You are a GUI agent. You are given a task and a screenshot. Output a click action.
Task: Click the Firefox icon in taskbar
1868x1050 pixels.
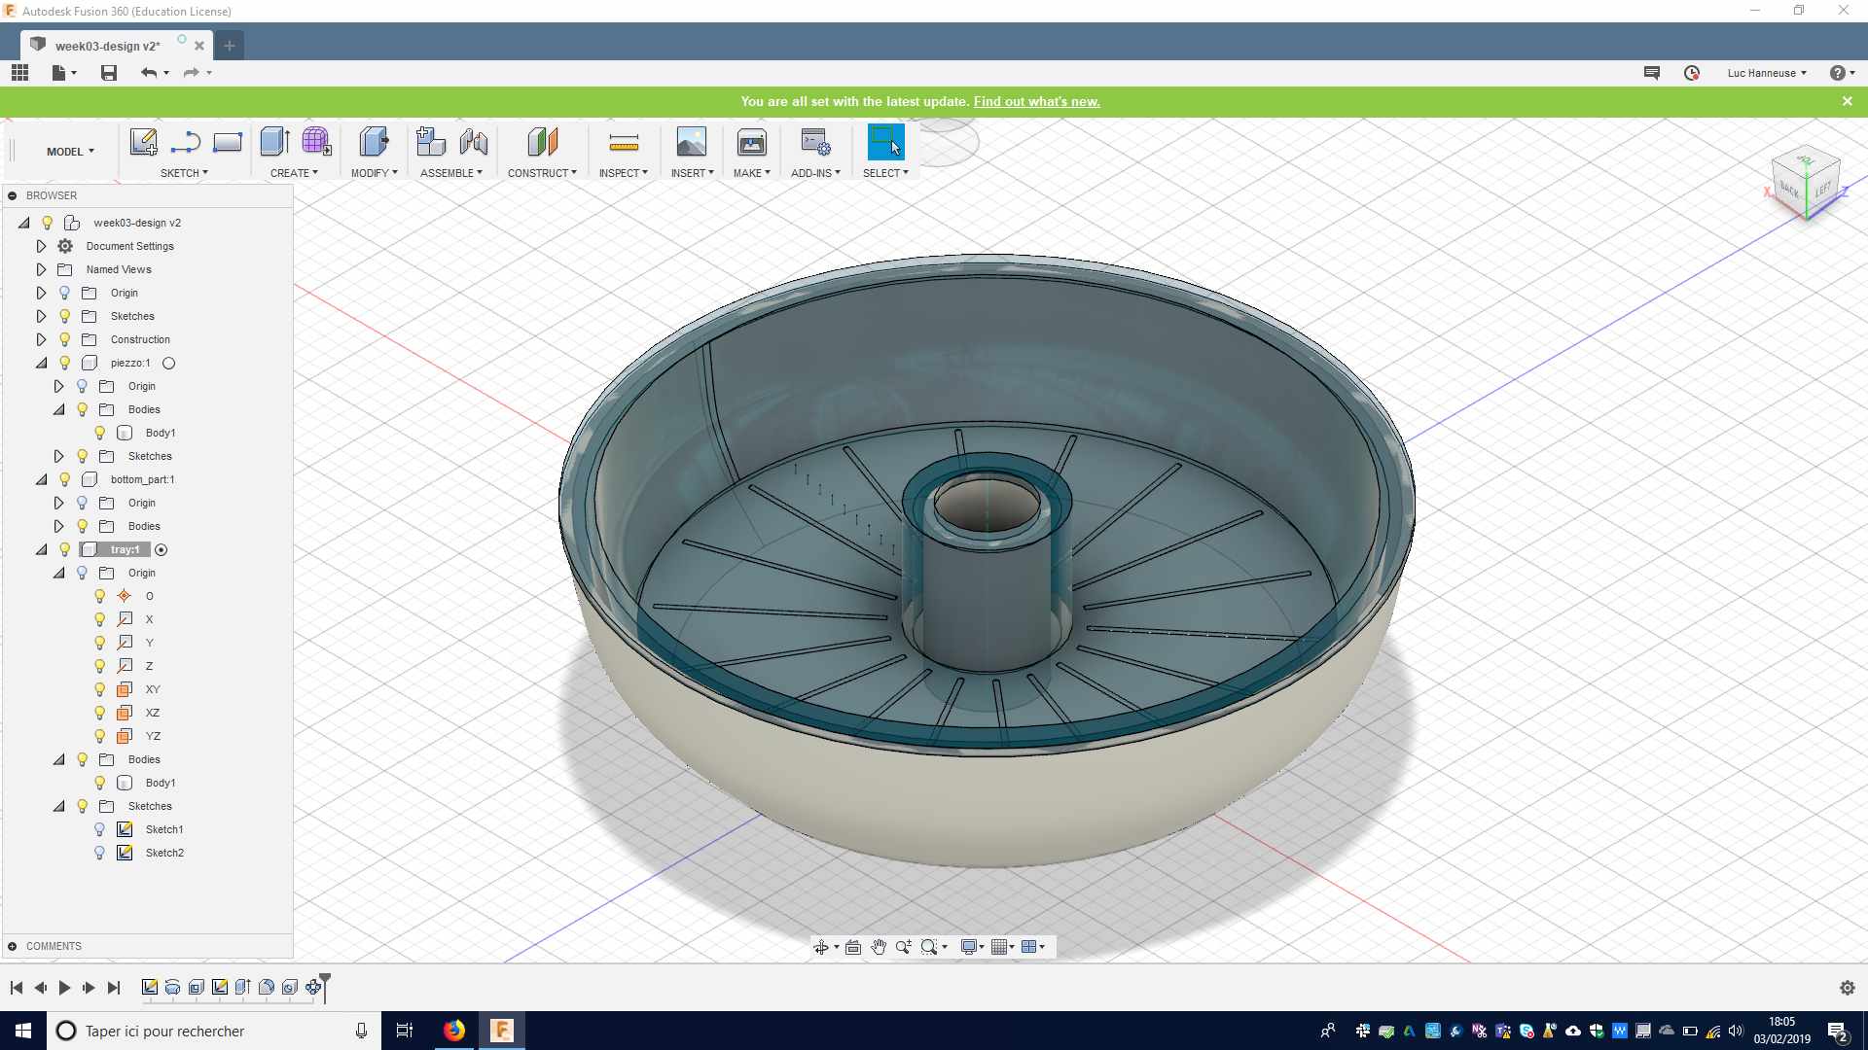454,1031
